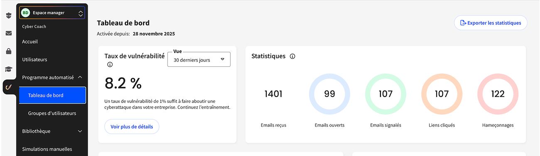Click the Hameçonnages red ring showing 122
540x156 pixels.
pos(498,94)
